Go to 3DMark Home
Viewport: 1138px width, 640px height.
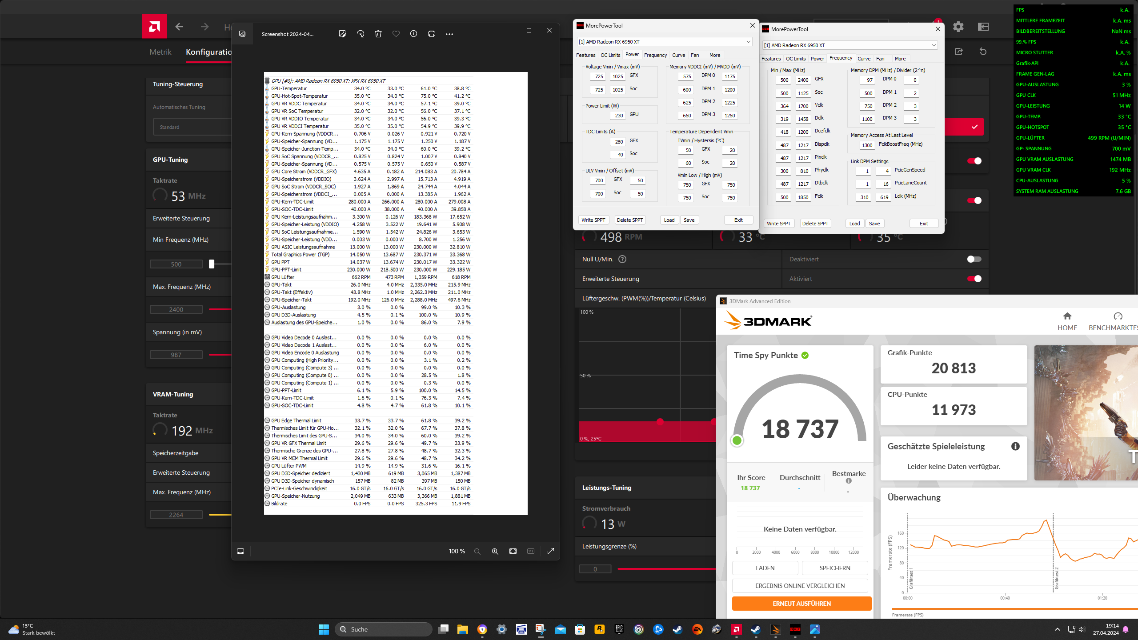(x=1067, y=321)
